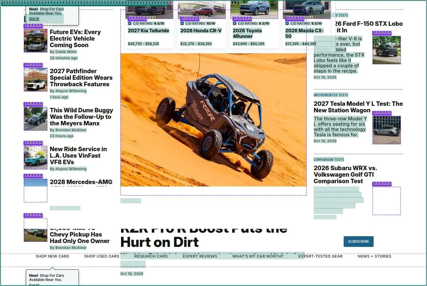Go to Expert Reviews in the navigation

200,256
